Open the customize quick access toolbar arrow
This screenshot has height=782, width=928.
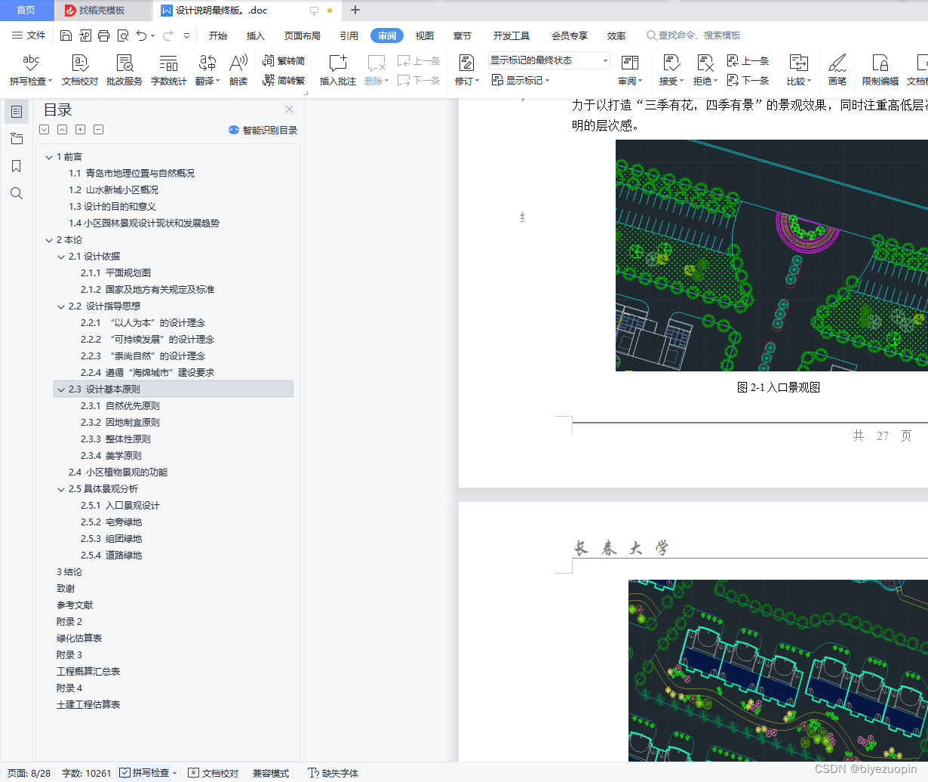(186, 35)
